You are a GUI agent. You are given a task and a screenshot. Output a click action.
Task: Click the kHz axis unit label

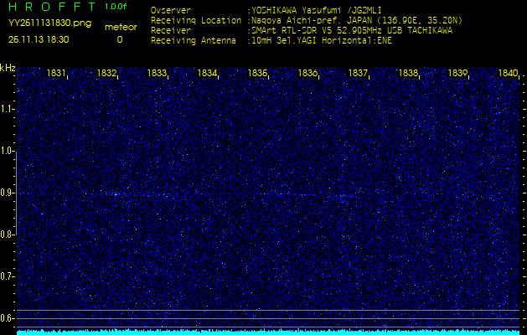coord(8,68)
